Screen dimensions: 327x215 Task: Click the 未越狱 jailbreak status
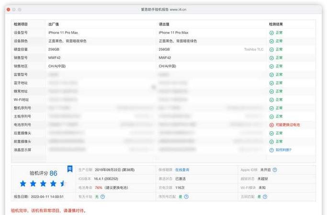pyautogui.click(x=262, y=179)
